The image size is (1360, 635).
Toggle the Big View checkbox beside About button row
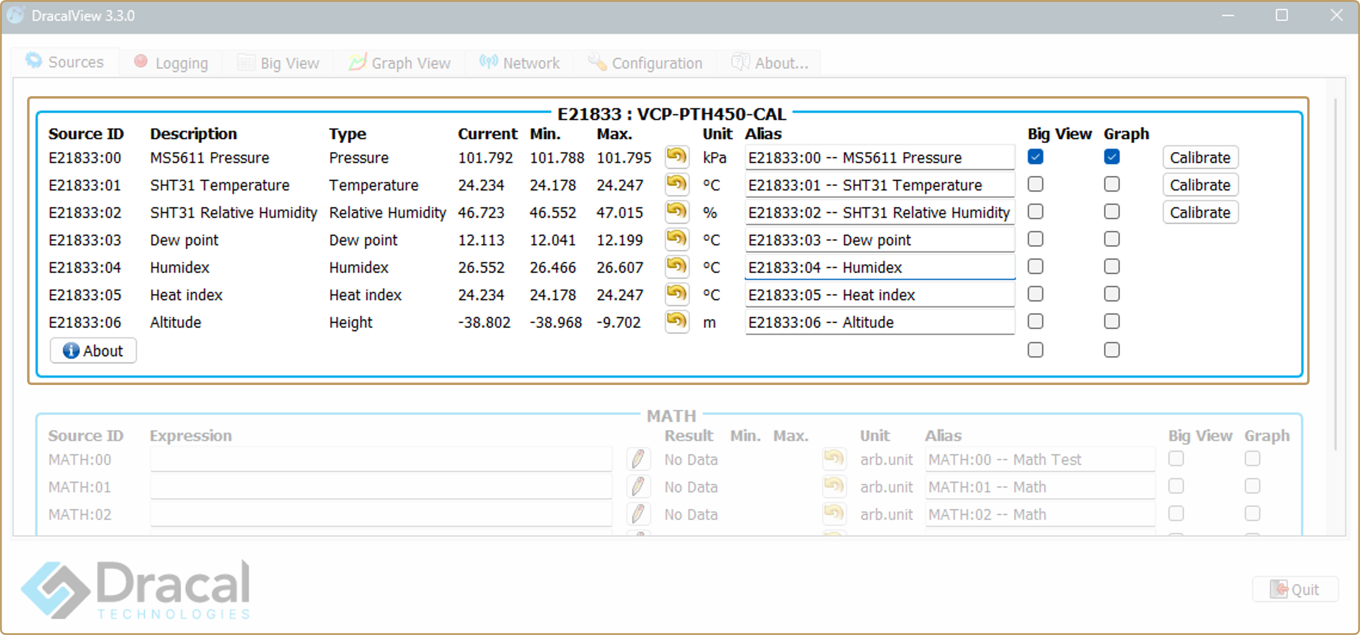(x=1035, y=350)
